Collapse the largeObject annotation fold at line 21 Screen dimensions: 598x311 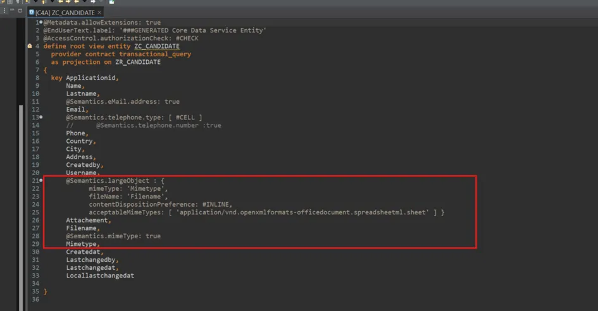41,181
